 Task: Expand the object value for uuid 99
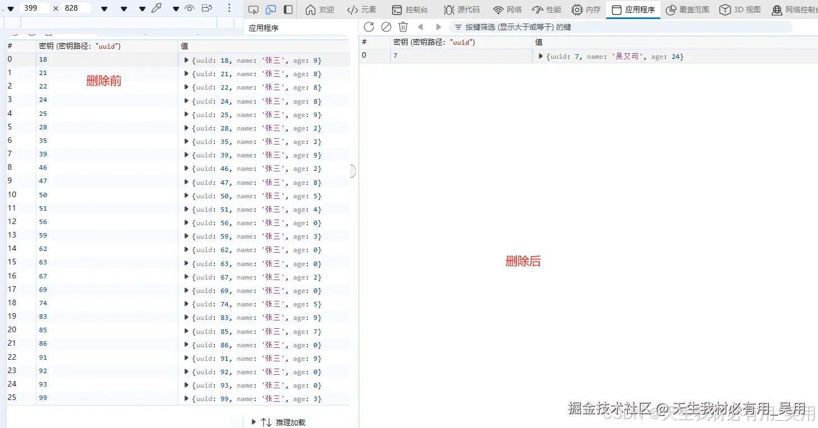click(x=187, y=398)
